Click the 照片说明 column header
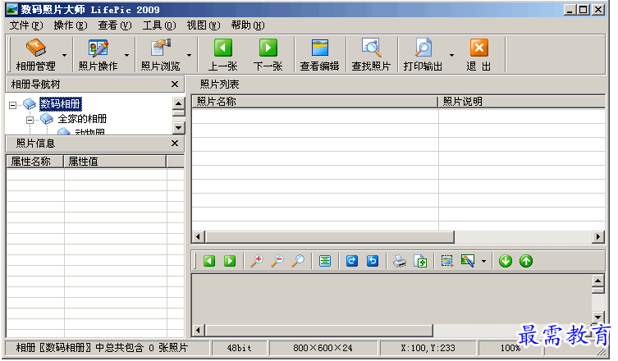The height and width of the screenshot is (361, 618). 521,102
